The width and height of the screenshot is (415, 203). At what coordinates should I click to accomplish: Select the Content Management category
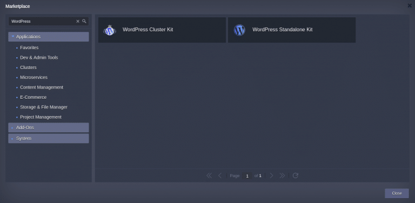(x=42, y=87)
